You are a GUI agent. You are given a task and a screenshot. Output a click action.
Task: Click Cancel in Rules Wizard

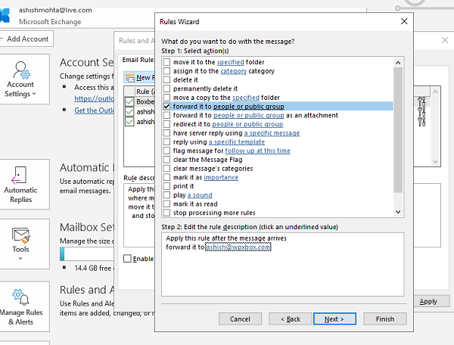pyautogui.click(x=240, y=319)
